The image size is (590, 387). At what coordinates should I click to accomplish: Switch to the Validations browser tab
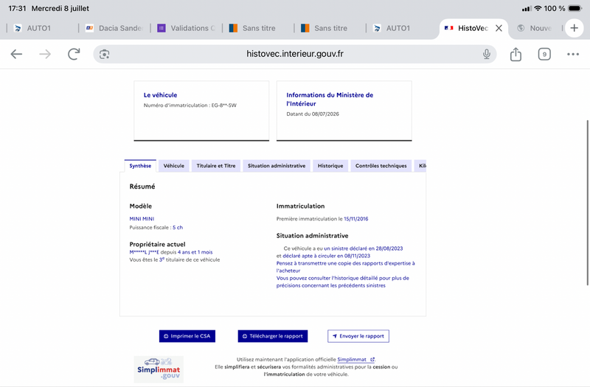187,28
